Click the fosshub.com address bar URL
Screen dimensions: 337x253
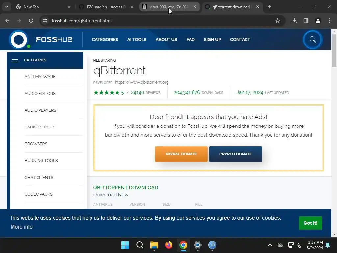82,21
